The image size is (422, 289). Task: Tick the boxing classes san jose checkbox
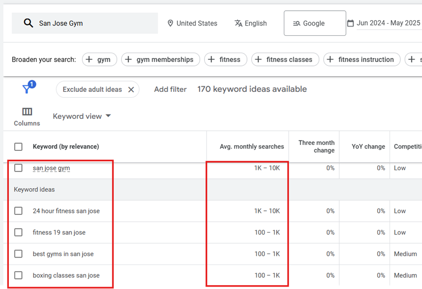point(18,275)
